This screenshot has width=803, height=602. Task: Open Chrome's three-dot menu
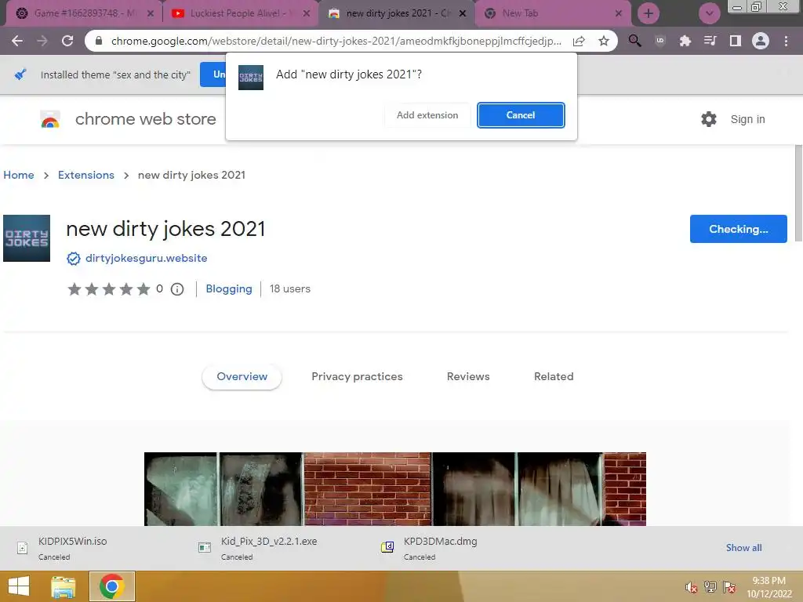point(786,41)
